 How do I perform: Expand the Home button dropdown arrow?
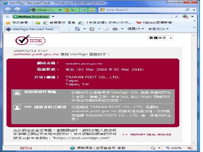pyautogui.click(x=85, y=29)
